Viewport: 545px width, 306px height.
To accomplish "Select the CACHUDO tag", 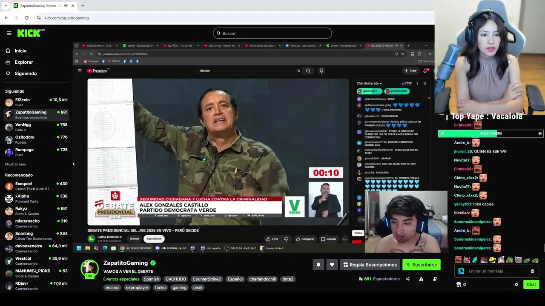I will [176, 279].
